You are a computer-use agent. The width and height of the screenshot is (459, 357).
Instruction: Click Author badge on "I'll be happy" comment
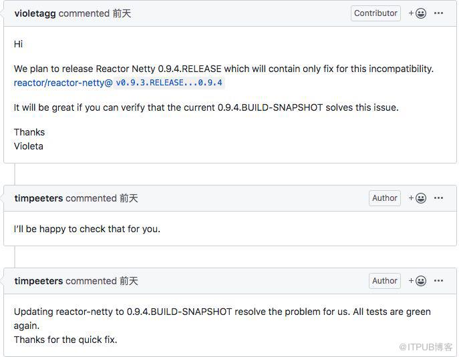coord(385,198)
